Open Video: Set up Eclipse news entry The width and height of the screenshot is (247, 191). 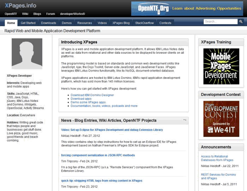point(112,130)
